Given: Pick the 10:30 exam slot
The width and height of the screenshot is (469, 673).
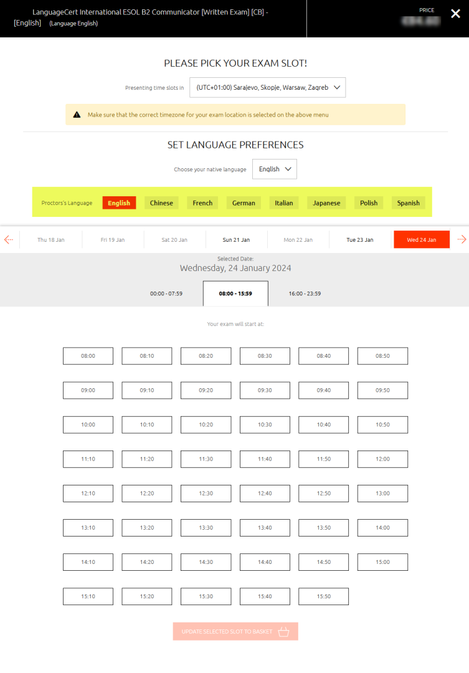Looking at the screenshot, I should pyautogui.click(x=265, y=424).
